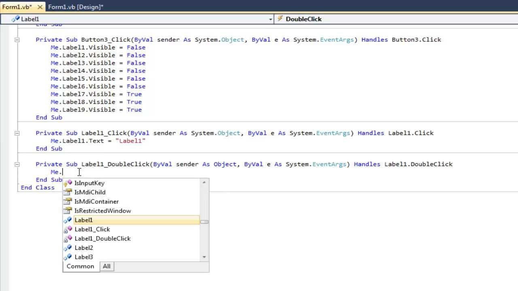Switch IntelliSense to the All tab
The width and height of the screenshot is (518, 291).
(x=106, y=266)
